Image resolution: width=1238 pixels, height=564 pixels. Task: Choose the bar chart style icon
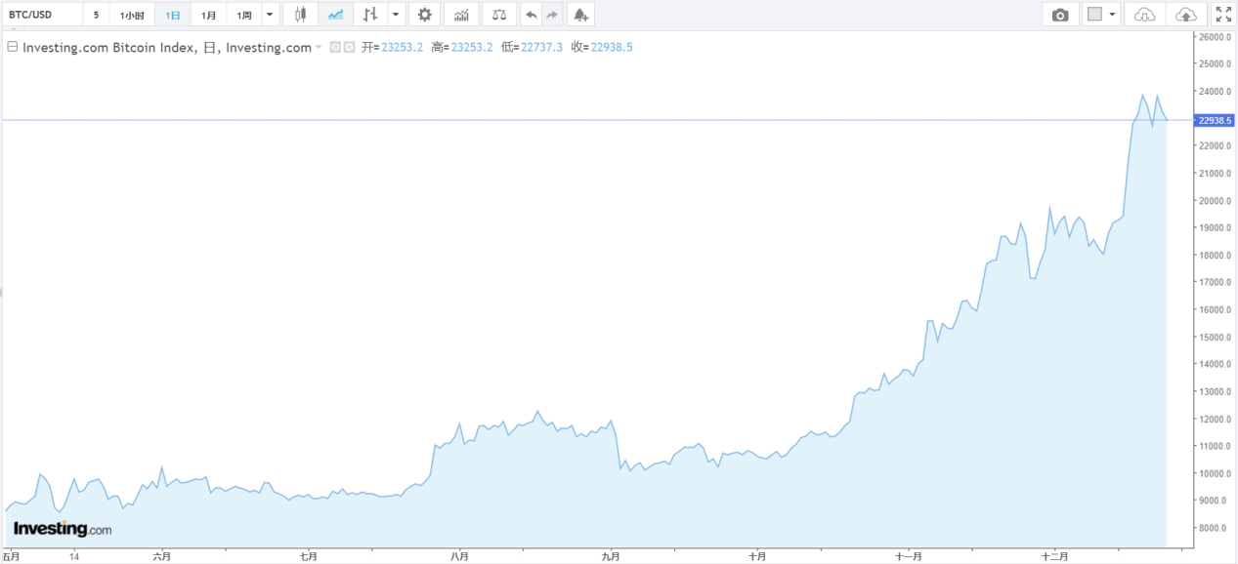click(368, 15)
